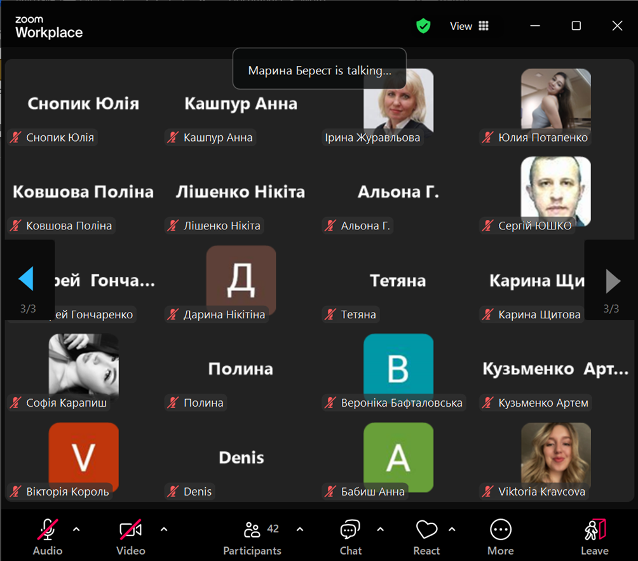Maximize the Zoom meeting window

[576, 26]
